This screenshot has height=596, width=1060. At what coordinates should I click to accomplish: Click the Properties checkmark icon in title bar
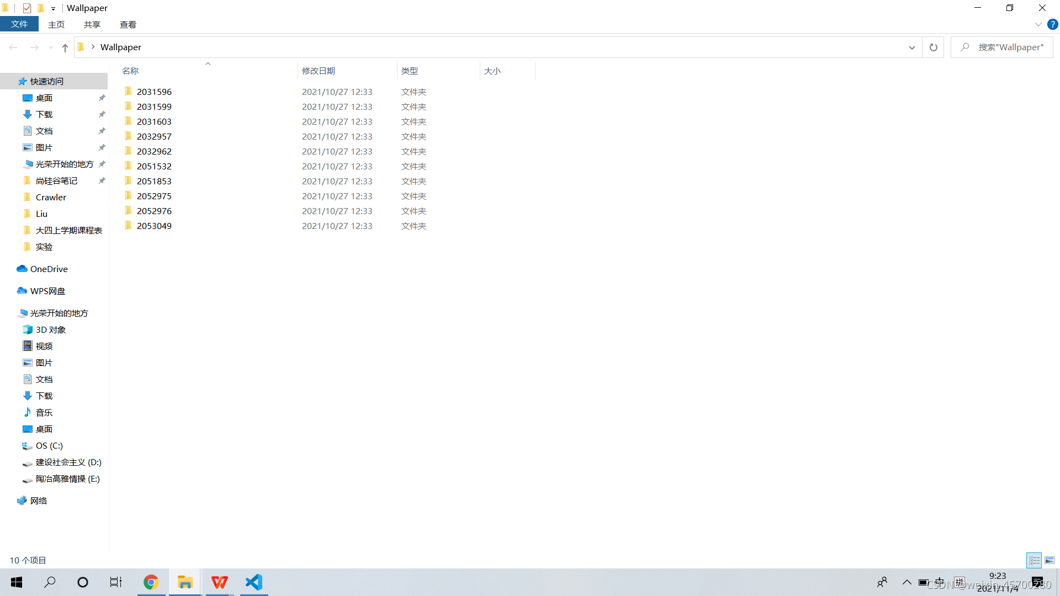27,8
